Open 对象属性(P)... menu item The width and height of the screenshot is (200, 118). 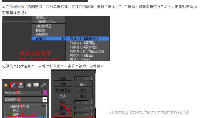[46, 22]
